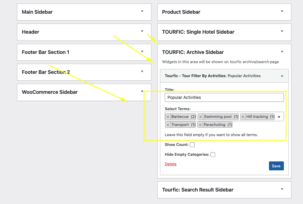This screenshot has width=303, height=204.
Task: Click 'Leave this field empty' hint text
Action: click(211, 135)
